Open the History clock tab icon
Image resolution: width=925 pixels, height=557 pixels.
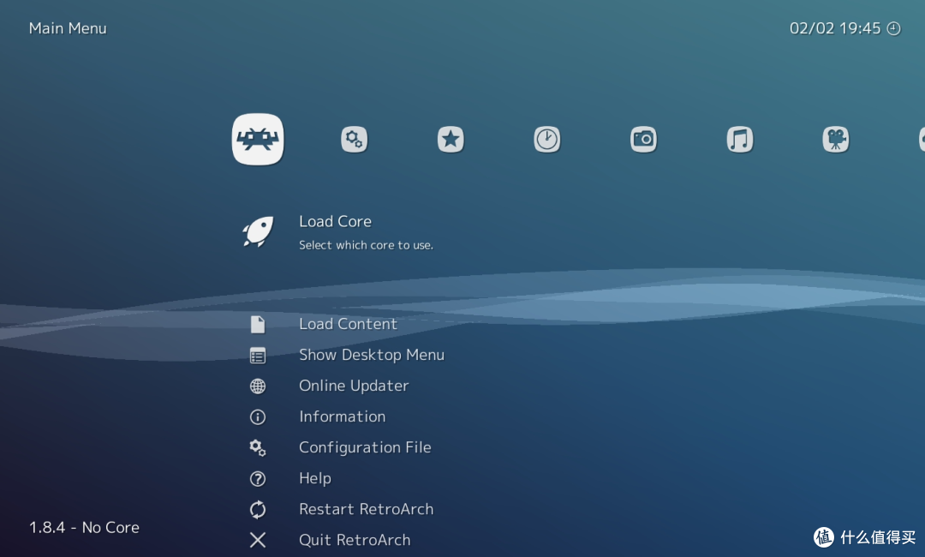coord(546,140)
